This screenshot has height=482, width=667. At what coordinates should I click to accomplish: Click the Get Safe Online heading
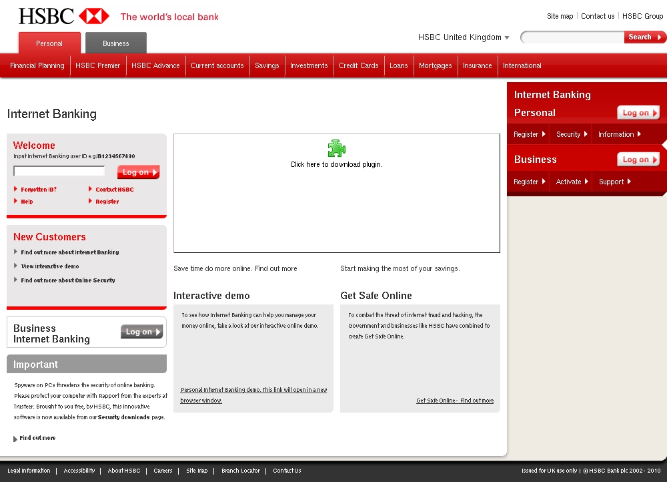[x=376, y=296]
